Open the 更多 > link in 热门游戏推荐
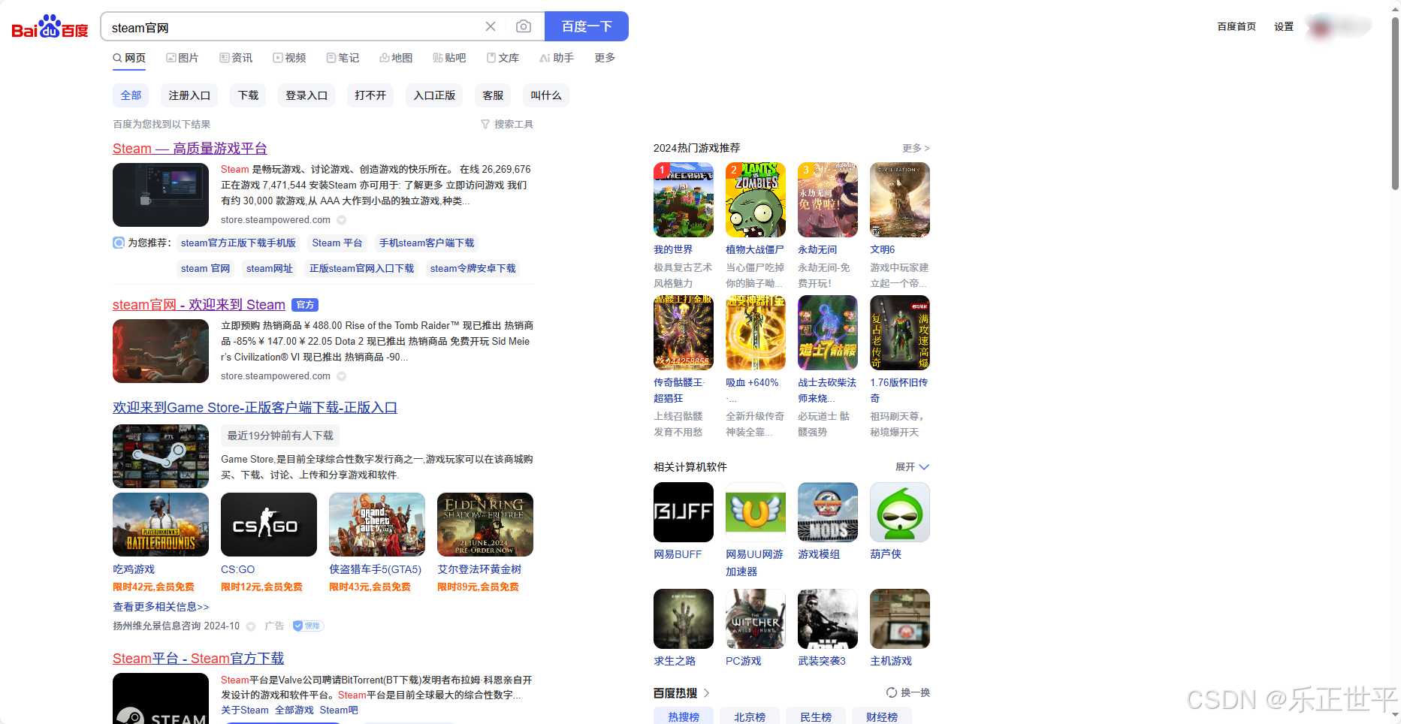 (x=916, y=148)
